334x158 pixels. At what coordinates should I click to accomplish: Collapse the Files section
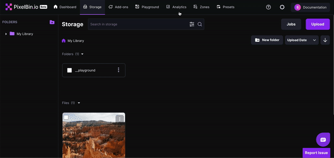79,103
